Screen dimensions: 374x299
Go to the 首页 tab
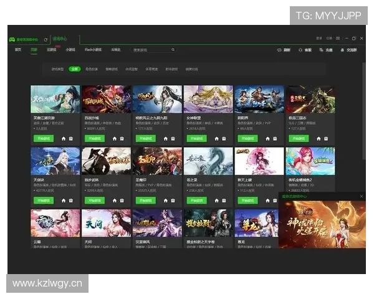18,50
